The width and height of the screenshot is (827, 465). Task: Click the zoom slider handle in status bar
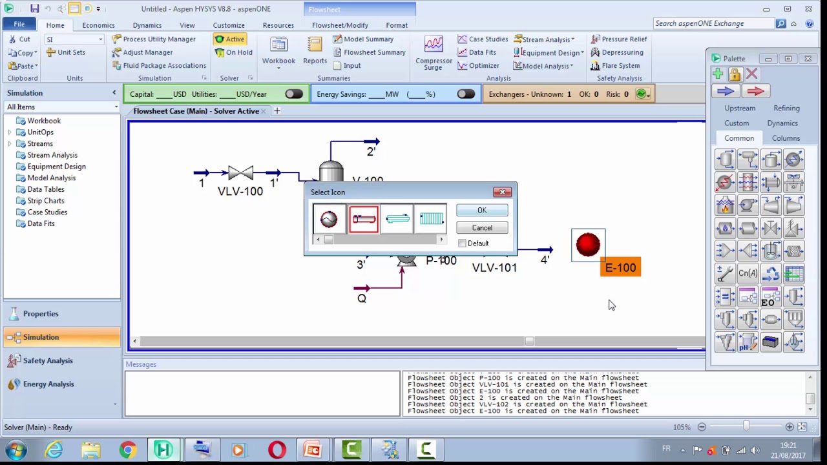746,427
